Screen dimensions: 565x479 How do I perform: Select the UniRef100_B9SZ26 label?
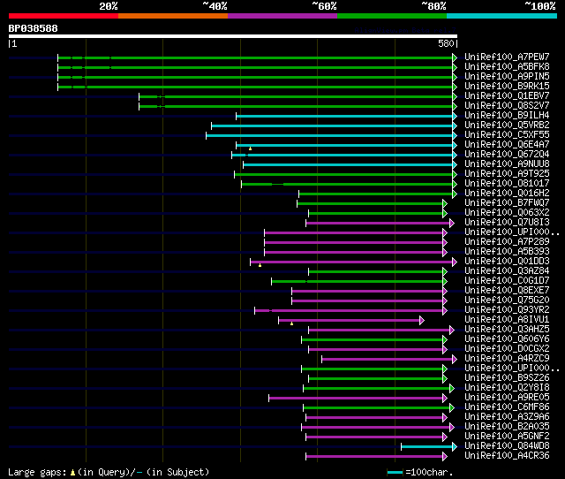507,378
